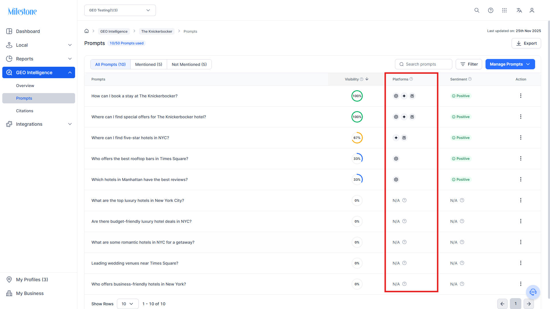Open action menu for 'How can I book a stay' row
The image size is (550, 309).
tap(521, 96)
